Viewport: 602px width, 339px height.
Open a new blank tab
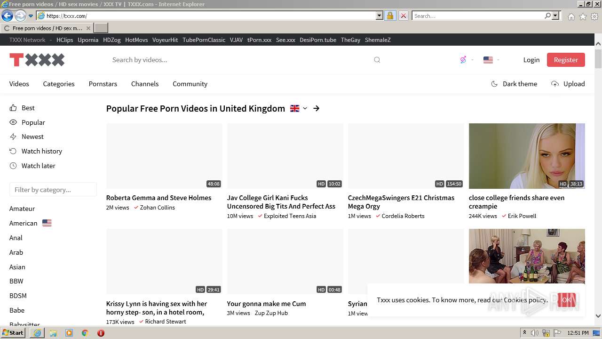click(x=101, y=28)
